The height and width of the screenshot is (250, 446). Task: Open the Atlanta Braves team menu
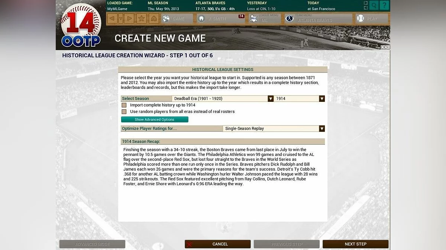point(318,19)
